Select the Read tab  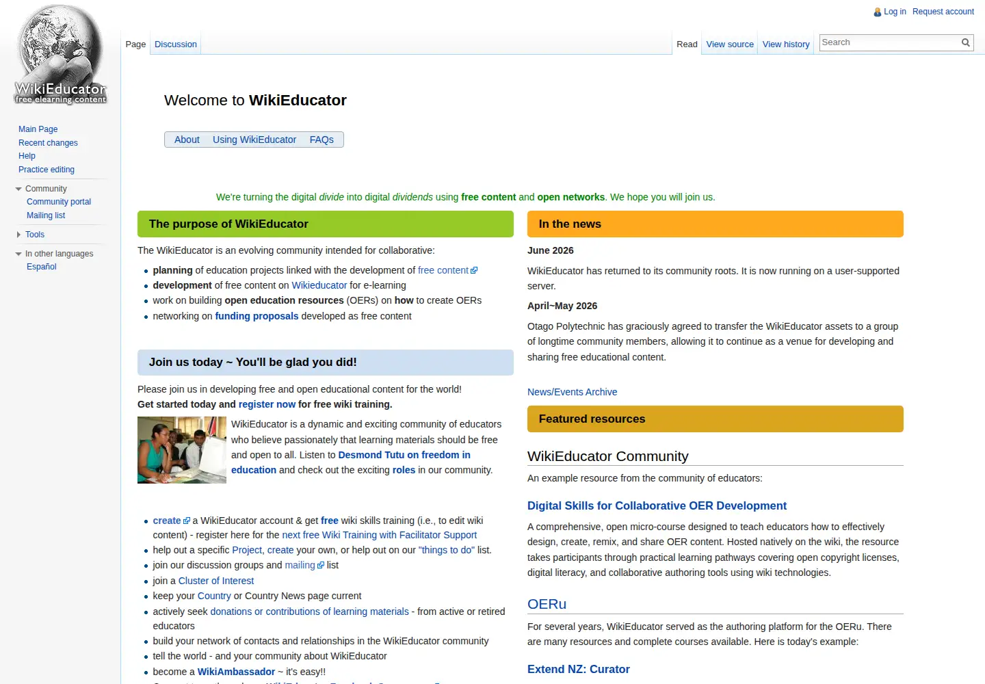click(x=687, y=44)
